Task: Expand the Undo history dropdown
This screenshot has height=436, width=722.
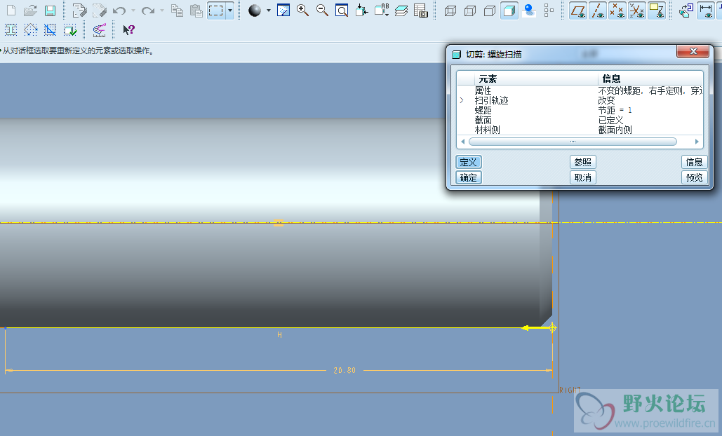Action: (x=133, y=10)
